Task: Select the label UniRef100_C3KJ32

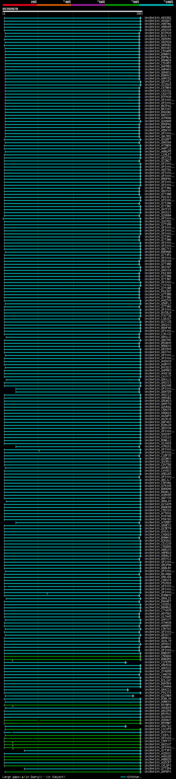Action: [x=158, y=334]
